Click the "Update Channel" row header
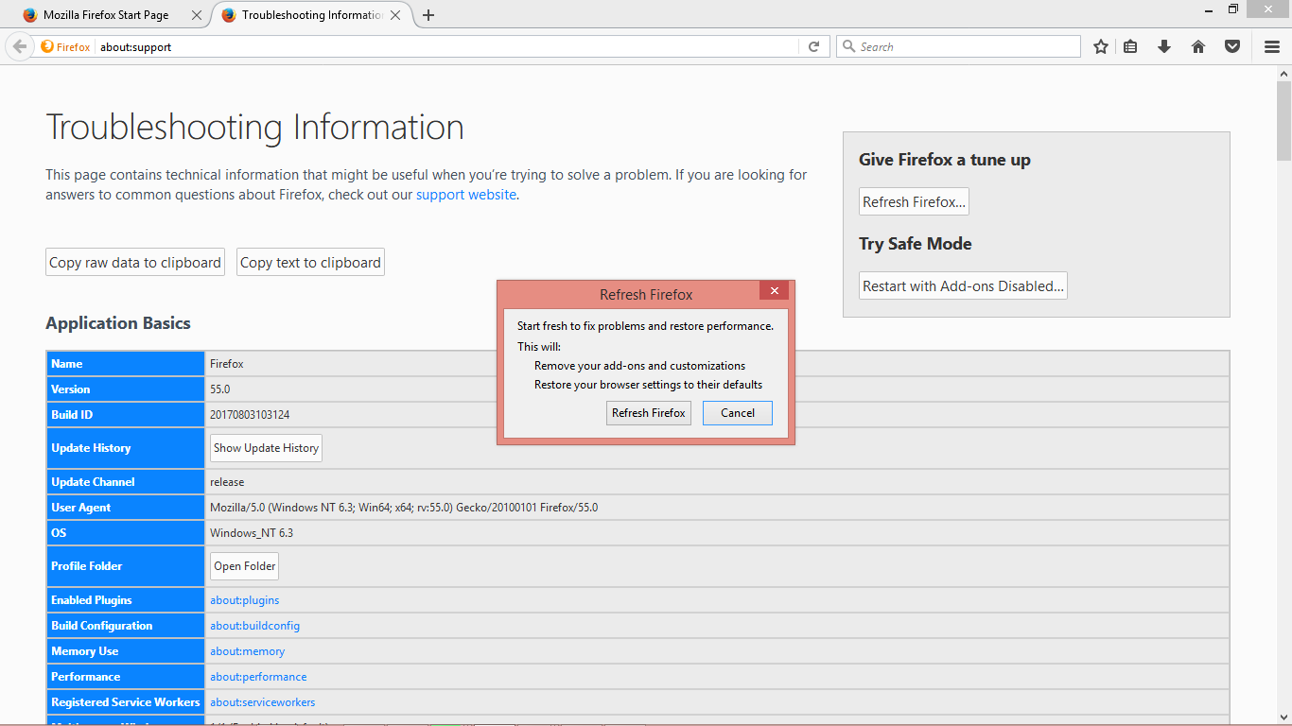The width and height of the screenshot is (1292, 726). tap(126, 482)
